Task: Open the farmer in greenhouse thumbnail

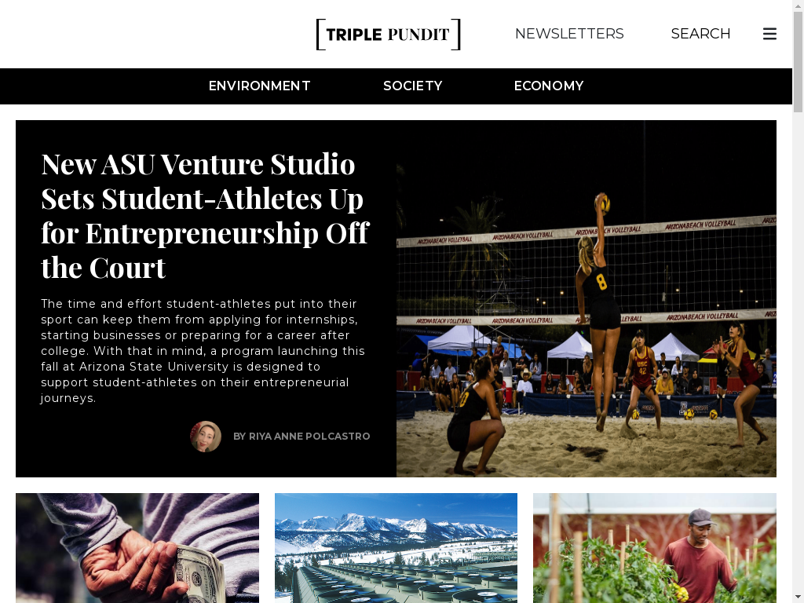Action: pyautogui.click(x=655, y=548)
